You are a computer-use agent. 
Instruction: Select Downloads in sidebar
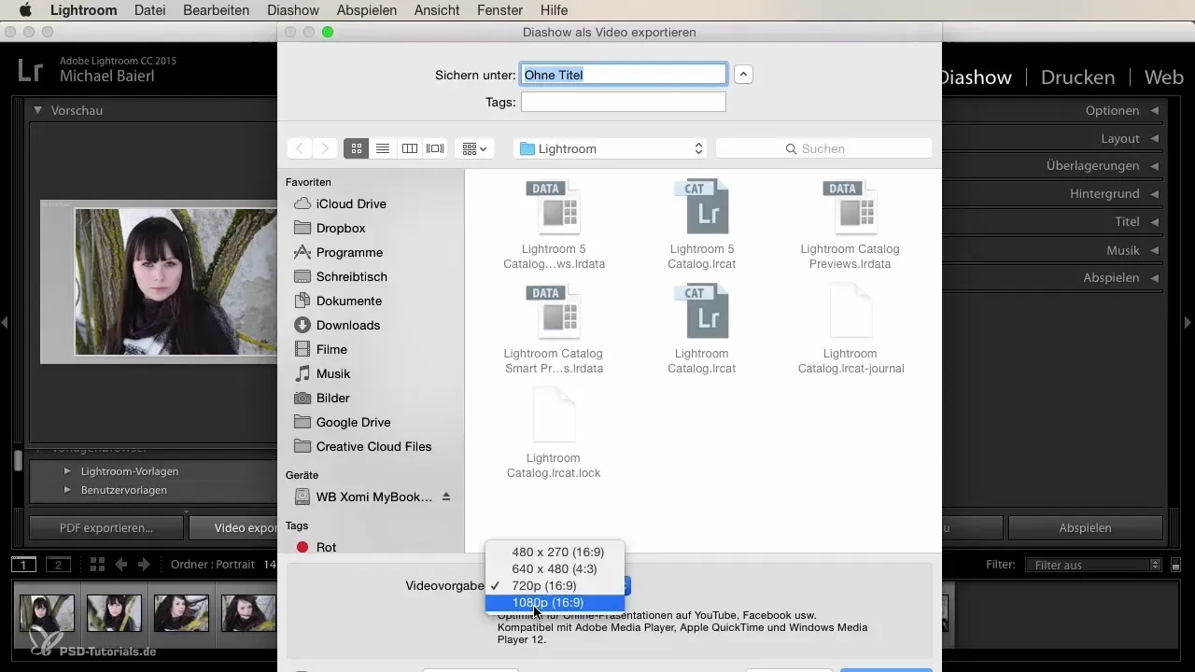(348, 325)
